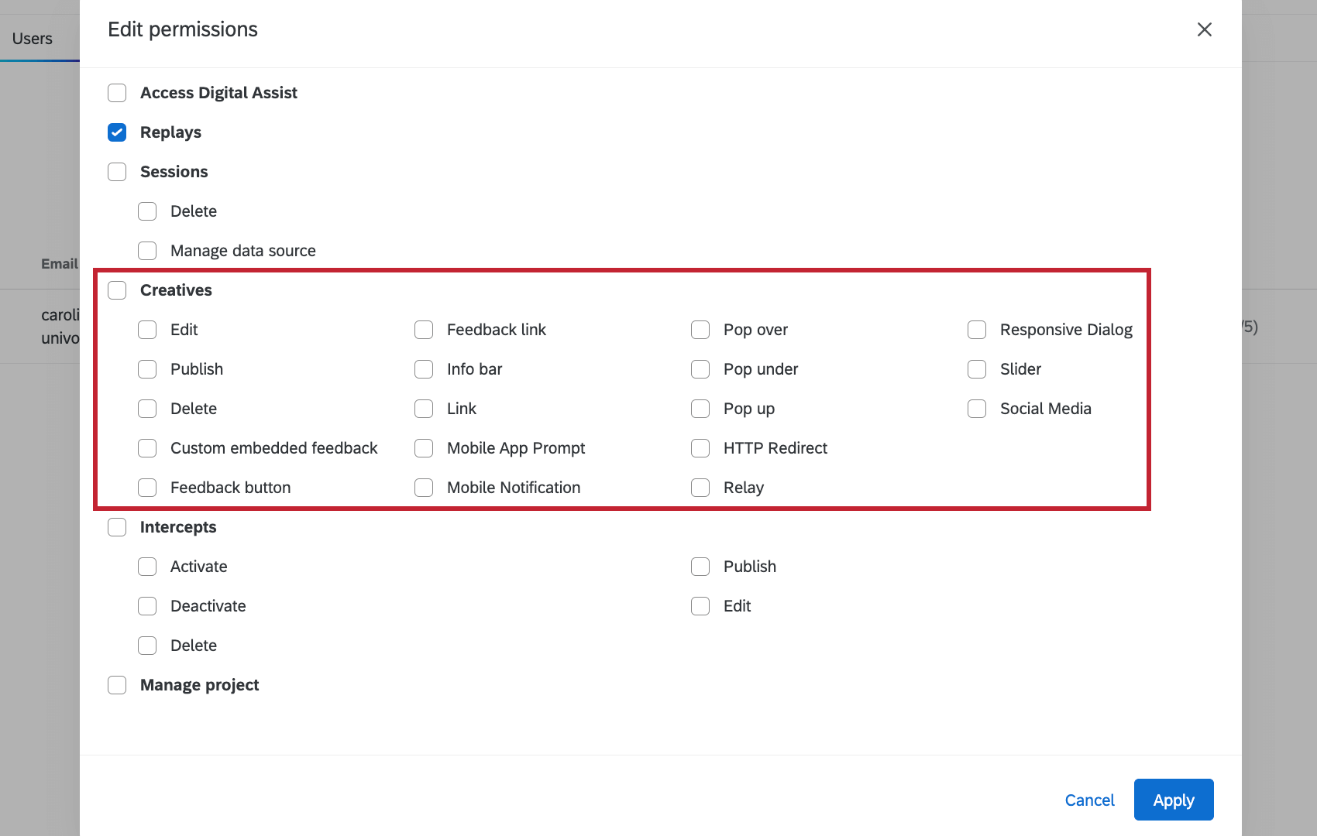Check the Creatives parent permission
The width and height of the screenshot is (1317, 836).
tap(117, 290)
